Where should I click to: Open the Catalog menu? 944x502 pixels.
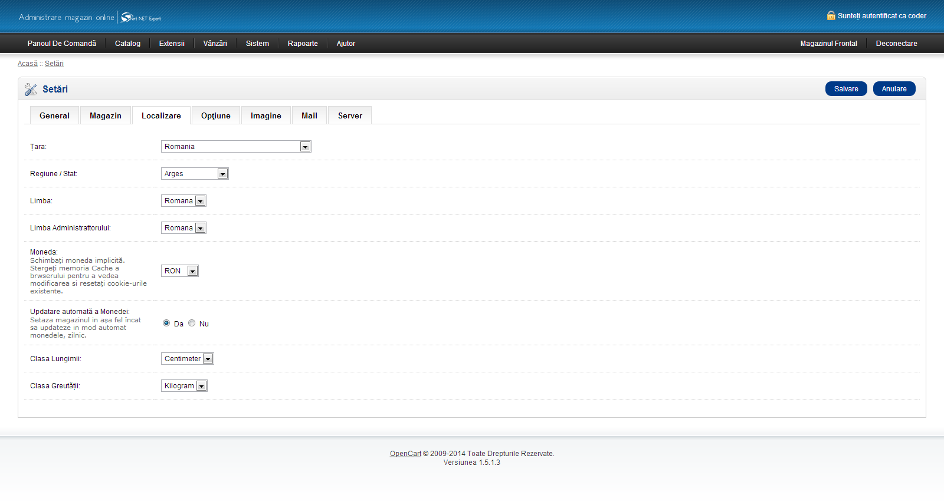127,44
